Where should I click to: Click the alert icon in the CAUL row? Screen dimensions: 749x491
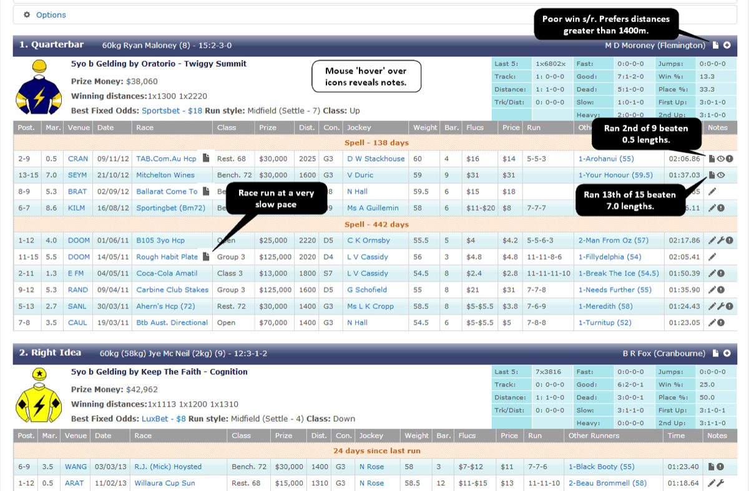[721, 323]
